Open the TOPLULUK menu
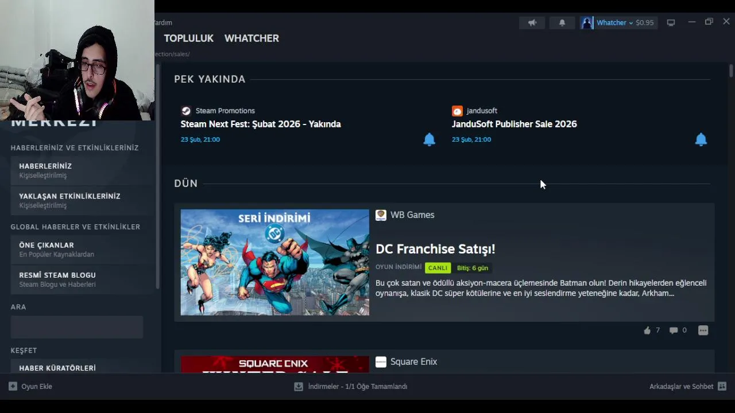735x413 pixels. tap(189, 38)
